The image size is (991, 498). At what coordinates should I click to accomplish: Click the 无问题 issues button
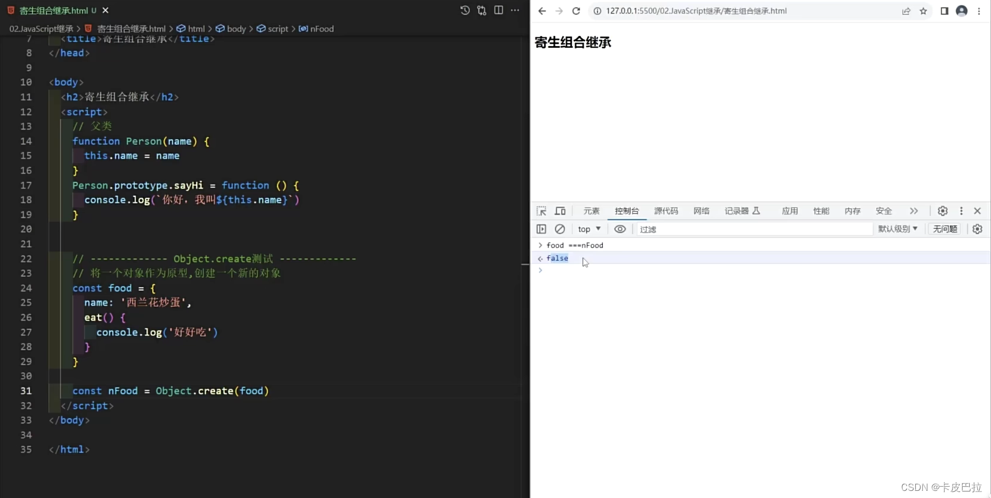945,229
